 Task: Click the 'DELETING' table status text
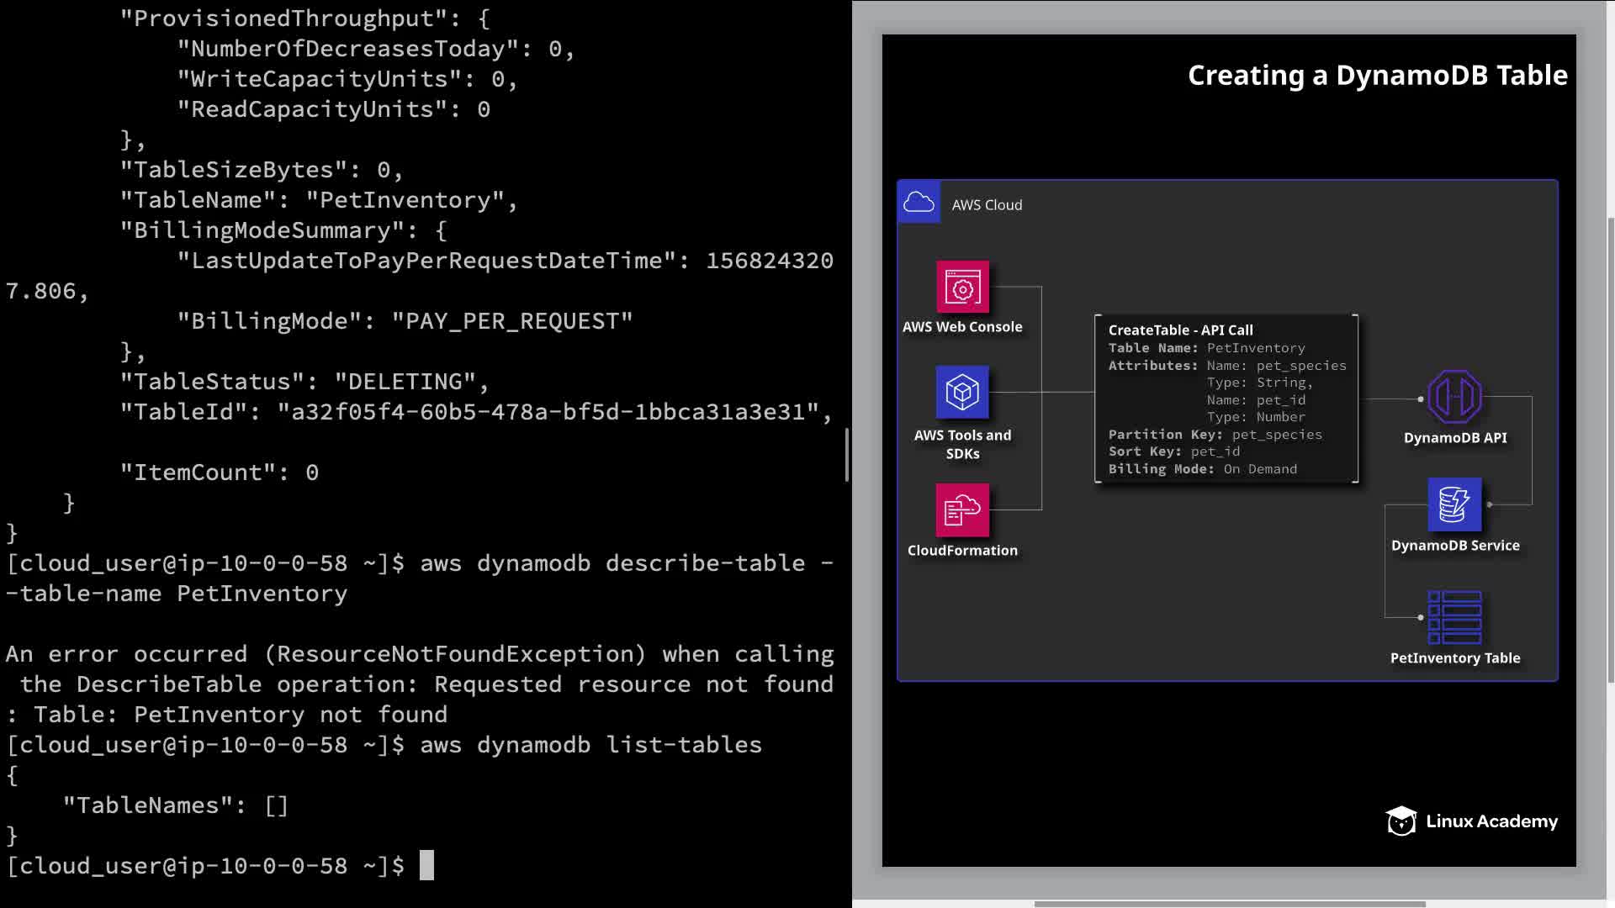pyautogui.click(x=405, y=382)
